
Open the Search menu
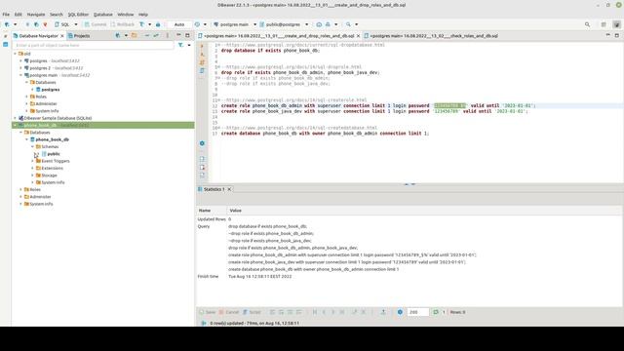click(57, 15)
